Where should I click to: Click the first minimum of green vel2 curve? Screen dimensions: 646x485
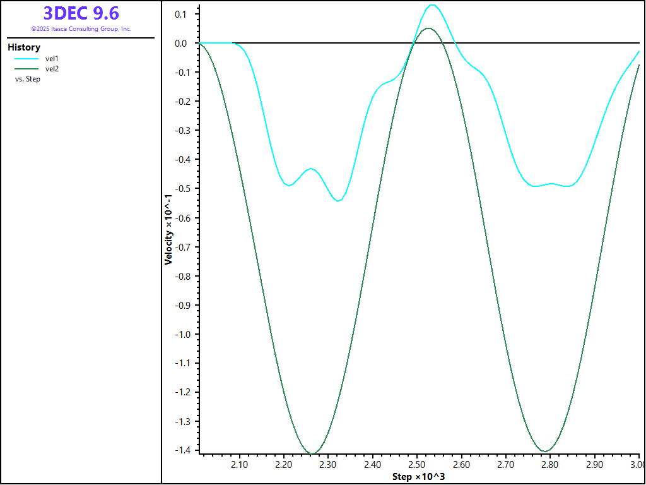coord(312,453)
